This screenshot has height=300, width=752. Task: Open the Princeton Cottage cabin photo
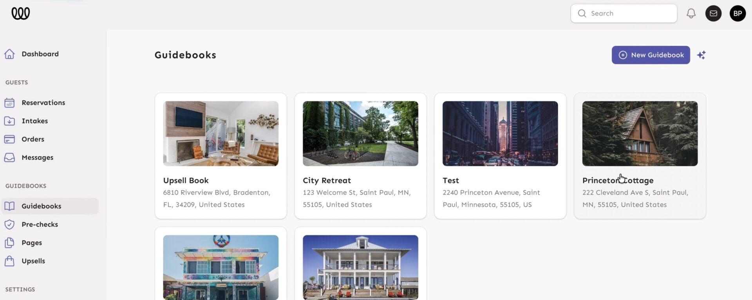(640, 134)
